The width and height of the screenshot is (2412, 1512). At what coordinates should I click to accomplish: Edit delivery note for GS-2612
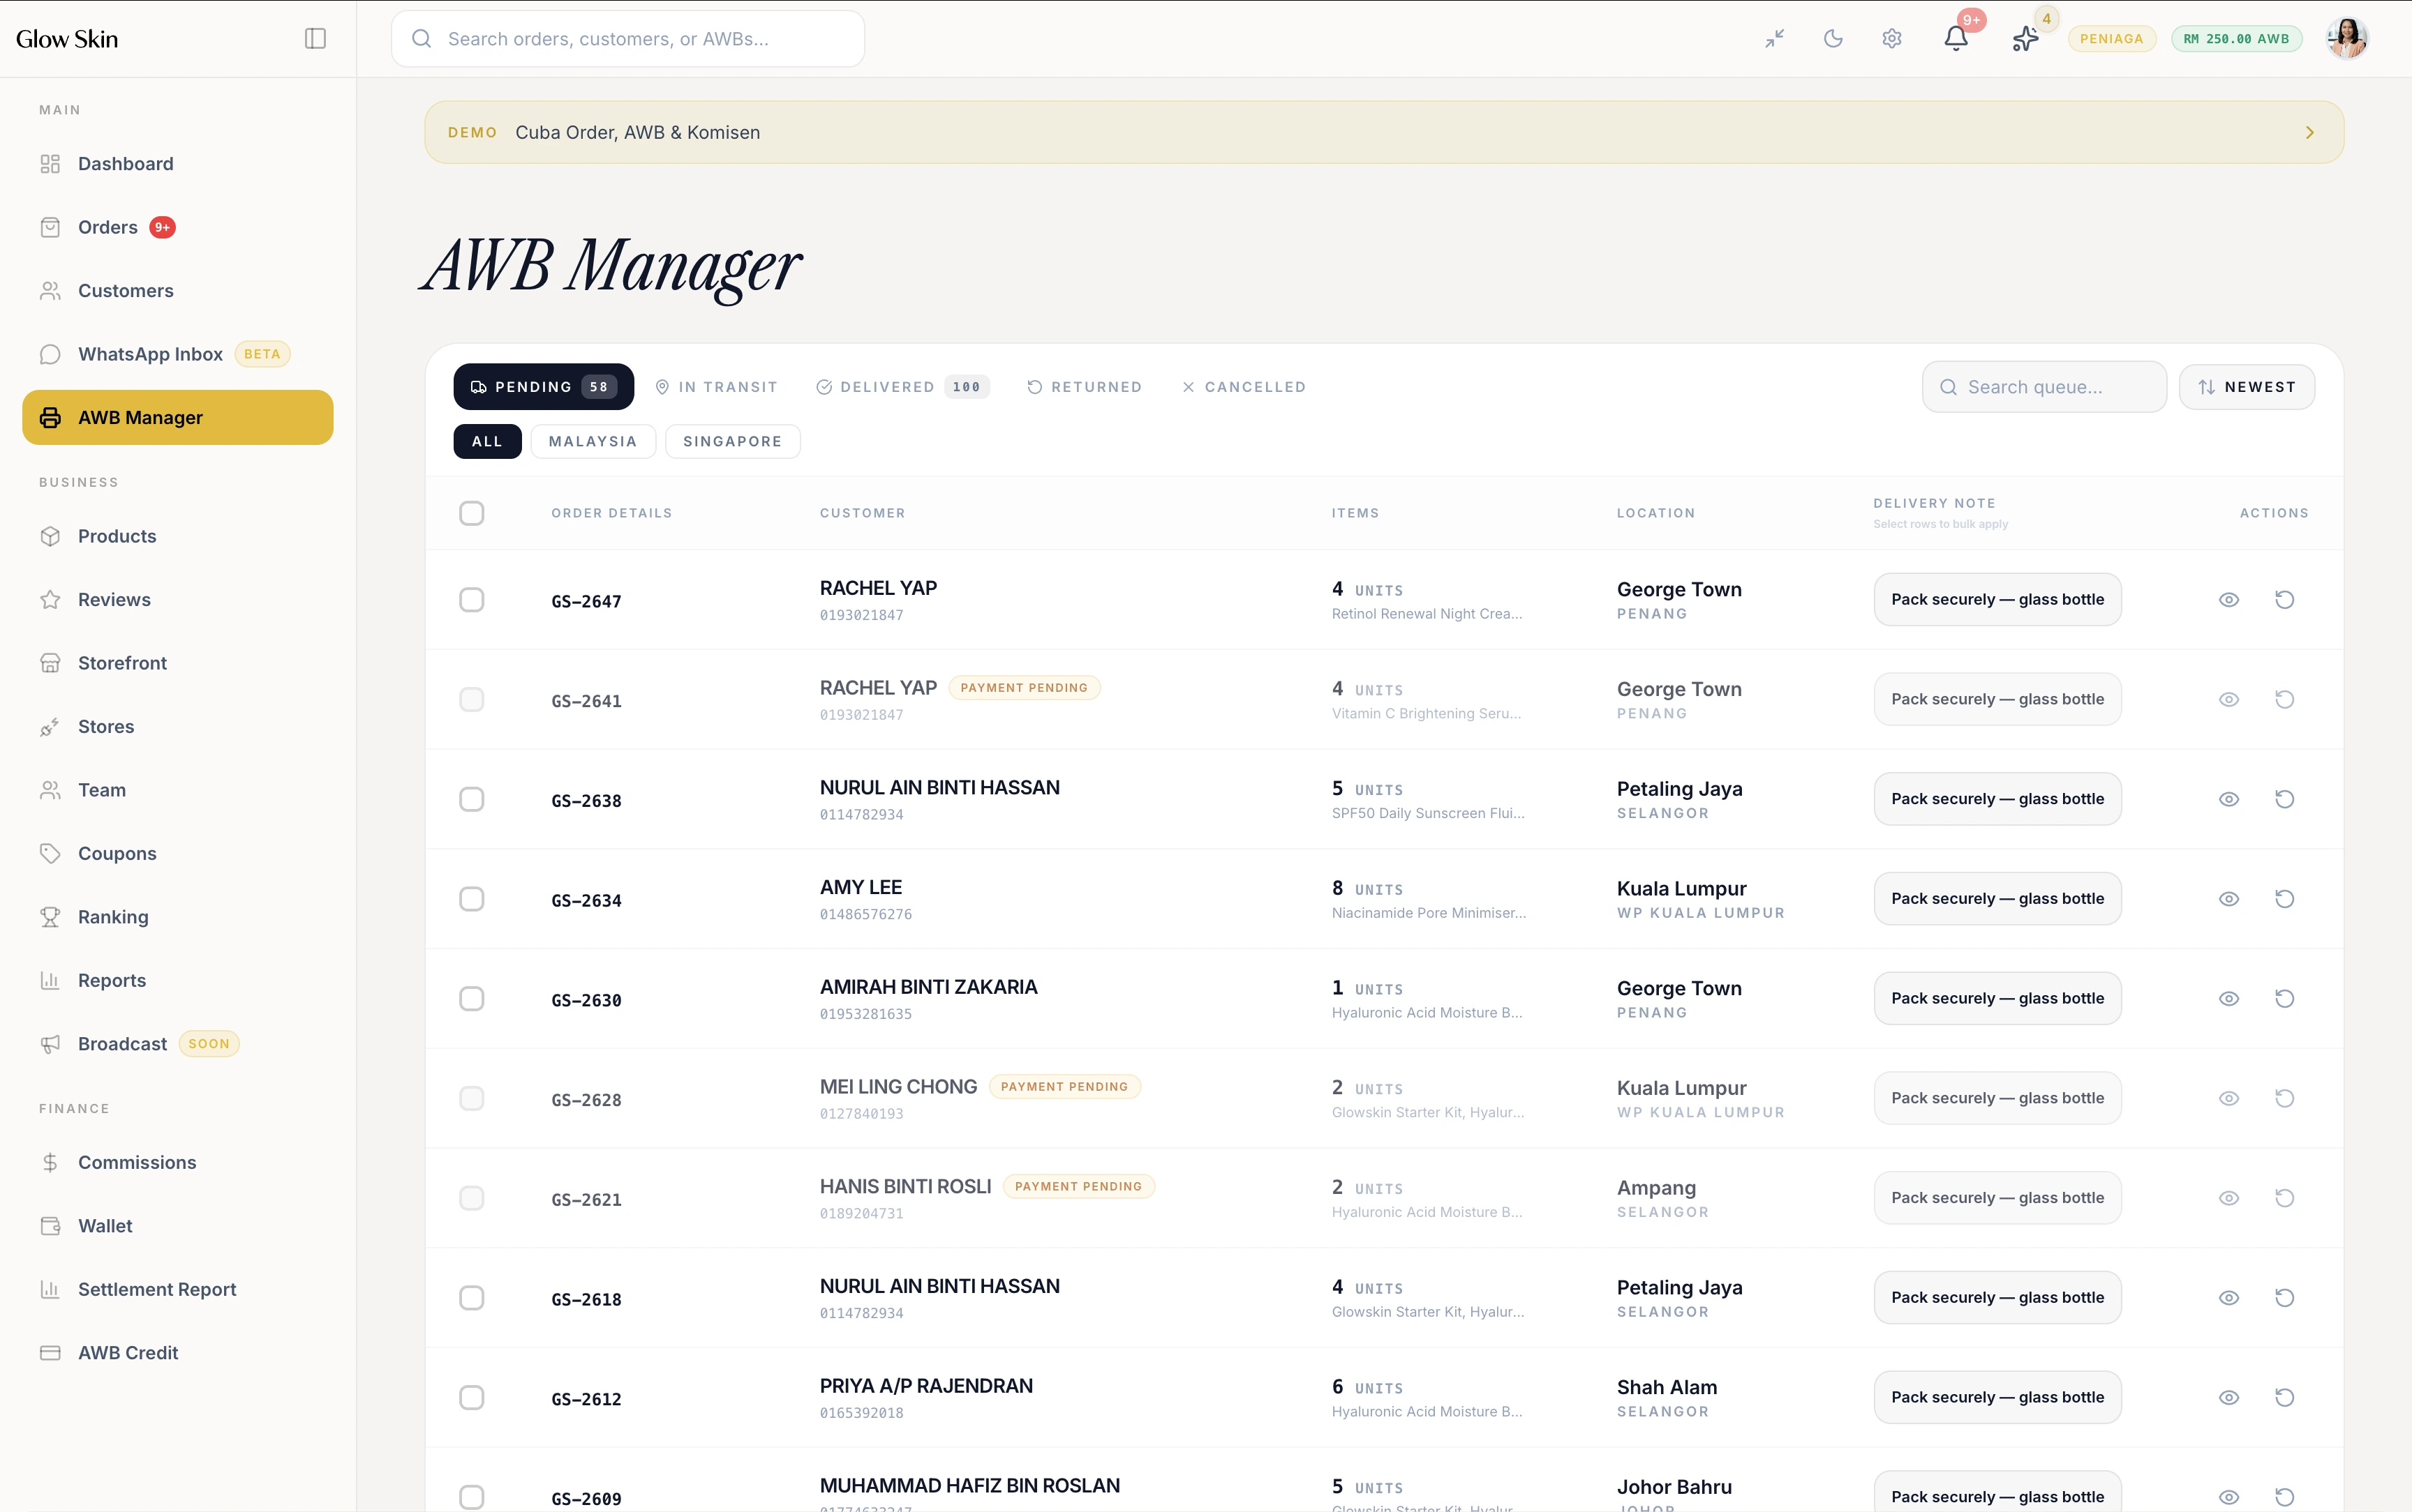(1998, 1398)
